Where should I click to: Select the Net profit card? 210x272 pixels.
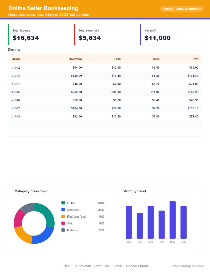click(171, 35)
